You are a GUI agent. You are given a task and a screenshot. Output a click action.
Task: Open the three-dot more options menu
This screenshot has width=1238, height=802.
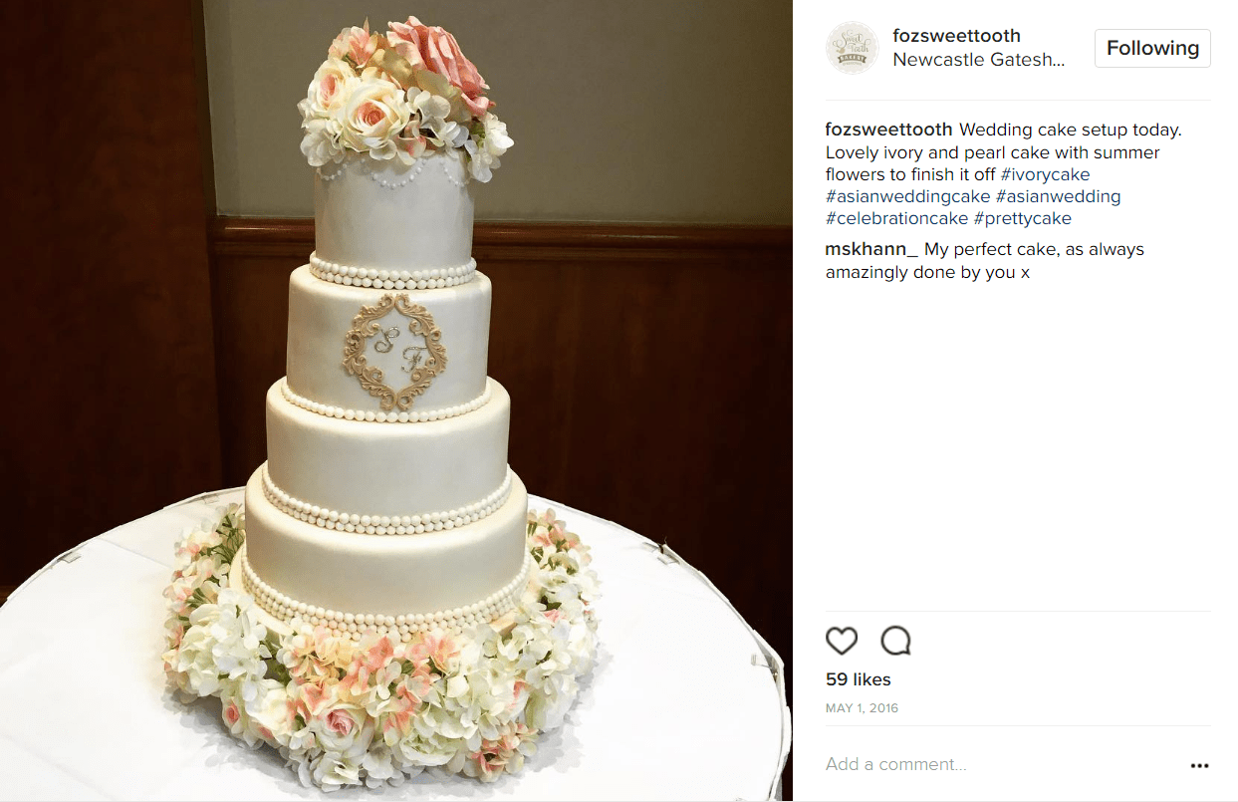tap(1199, 766)
